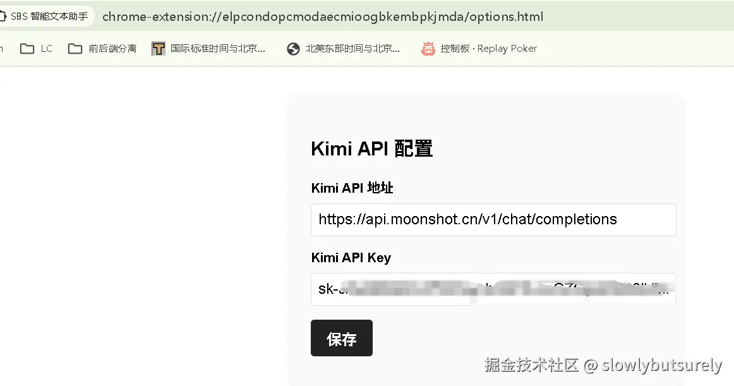Click the 掘金技术社区 watermark text
The image size is (734, 386).
tap(531, 365)
